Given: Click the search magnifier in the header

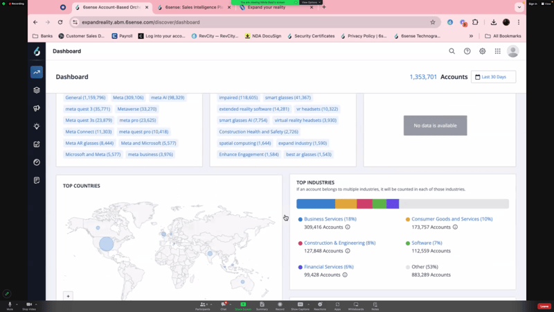Looking at the screenshot, I should [x=452, y=51].
